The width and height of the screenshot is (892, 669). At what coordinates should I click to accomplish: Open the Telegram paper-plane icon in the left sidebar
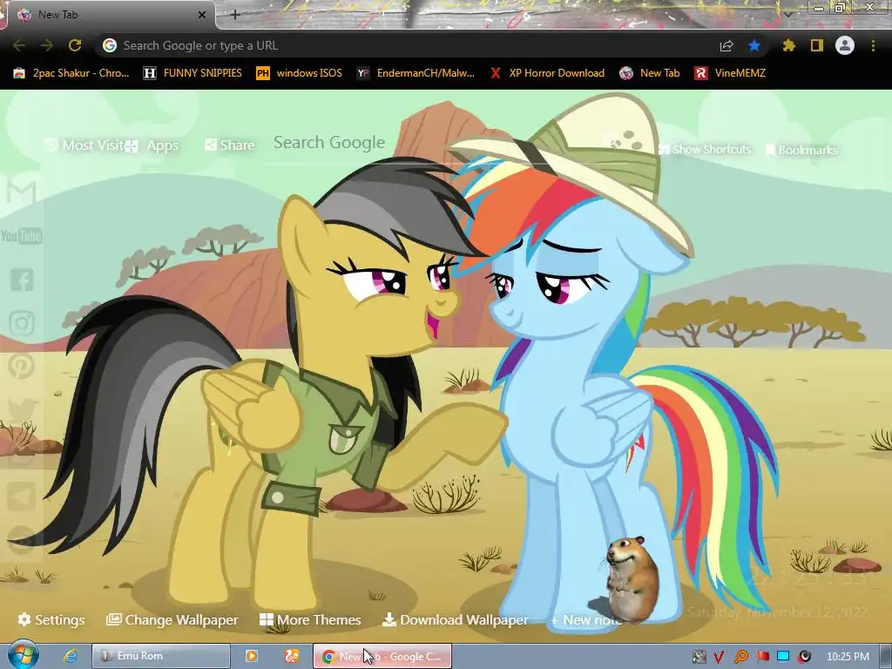pyautogui.click(x=22, y=496)
